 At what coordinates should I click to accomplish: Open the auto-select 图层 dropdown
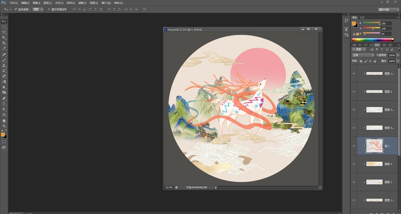(x=38, y=9)
